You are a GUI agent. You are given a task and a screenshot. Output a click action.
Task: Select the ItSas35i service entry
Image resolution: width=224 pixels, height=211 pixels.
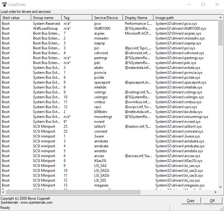(100, 161)
